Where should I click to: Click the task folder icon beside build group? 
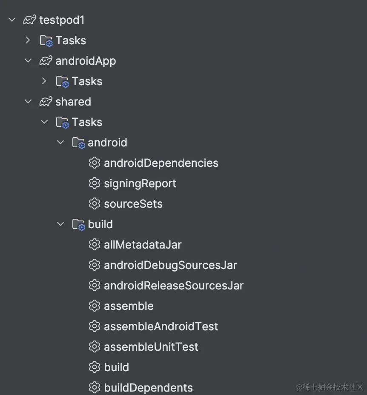pos(78,224)
